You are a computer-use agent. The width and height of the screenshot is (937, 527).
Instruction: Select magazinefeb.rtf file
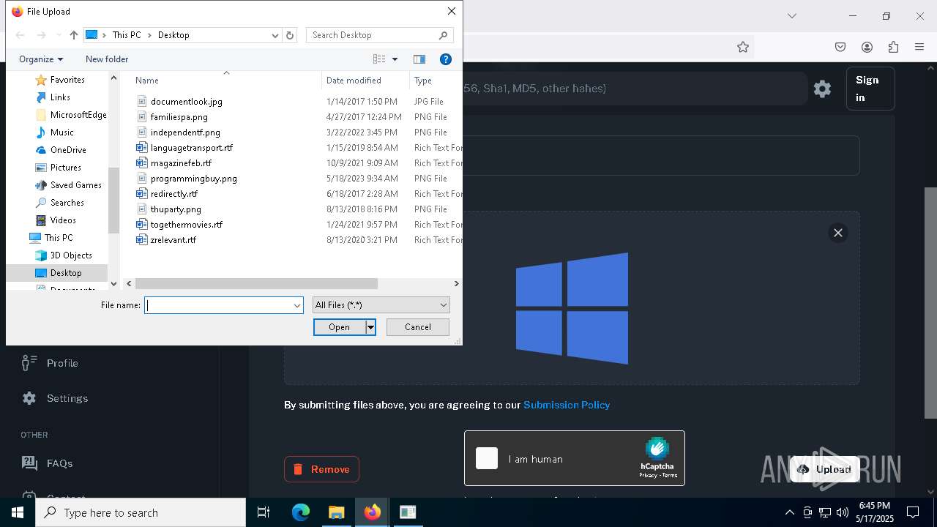[x=181, y=163]
